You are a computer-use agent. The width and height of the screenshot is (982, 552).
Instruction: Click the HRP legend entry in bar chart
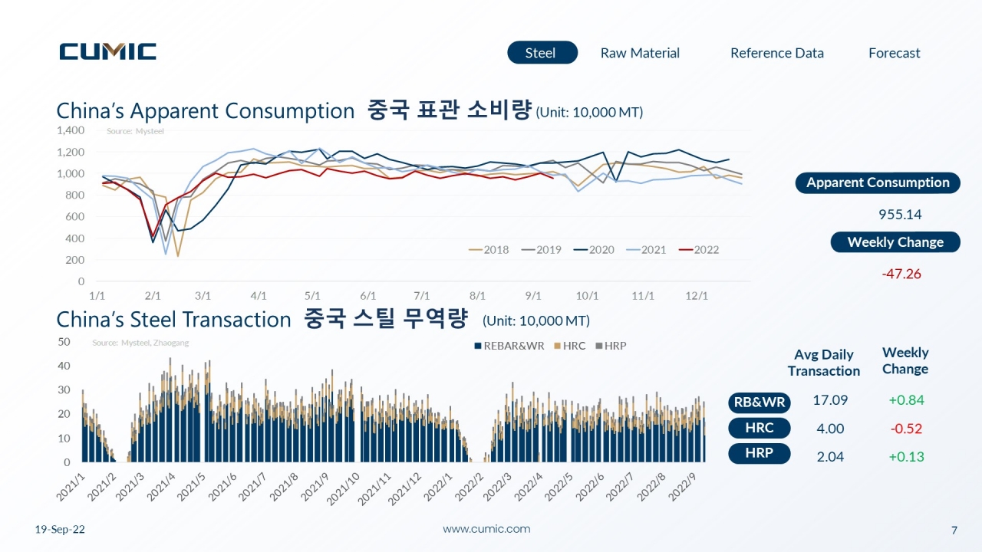pos(611,346)
